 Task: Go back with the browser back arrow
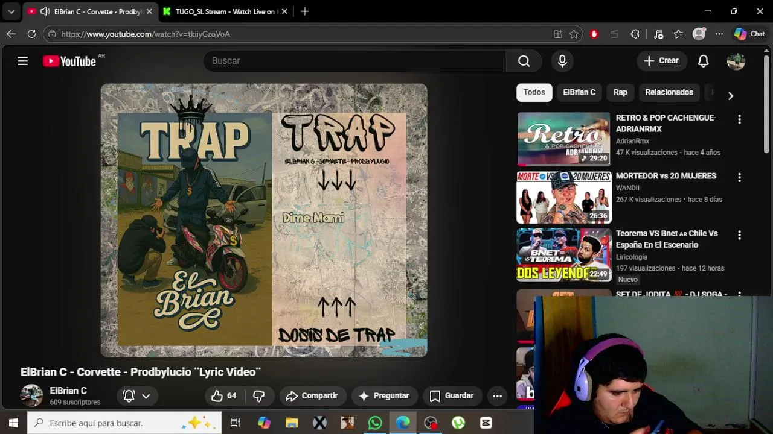(x=11, y=34)
